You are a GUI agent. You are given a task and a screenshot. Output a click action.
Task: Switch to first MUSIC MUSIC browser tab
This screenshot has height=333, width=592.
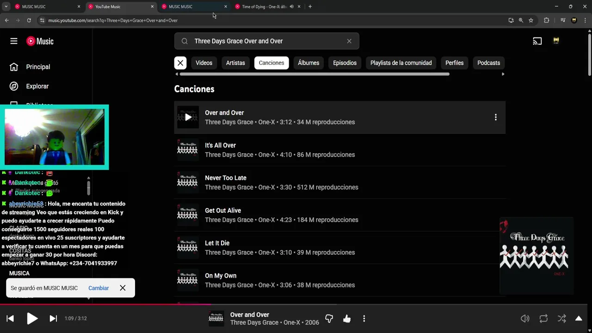tap(47, 6)
